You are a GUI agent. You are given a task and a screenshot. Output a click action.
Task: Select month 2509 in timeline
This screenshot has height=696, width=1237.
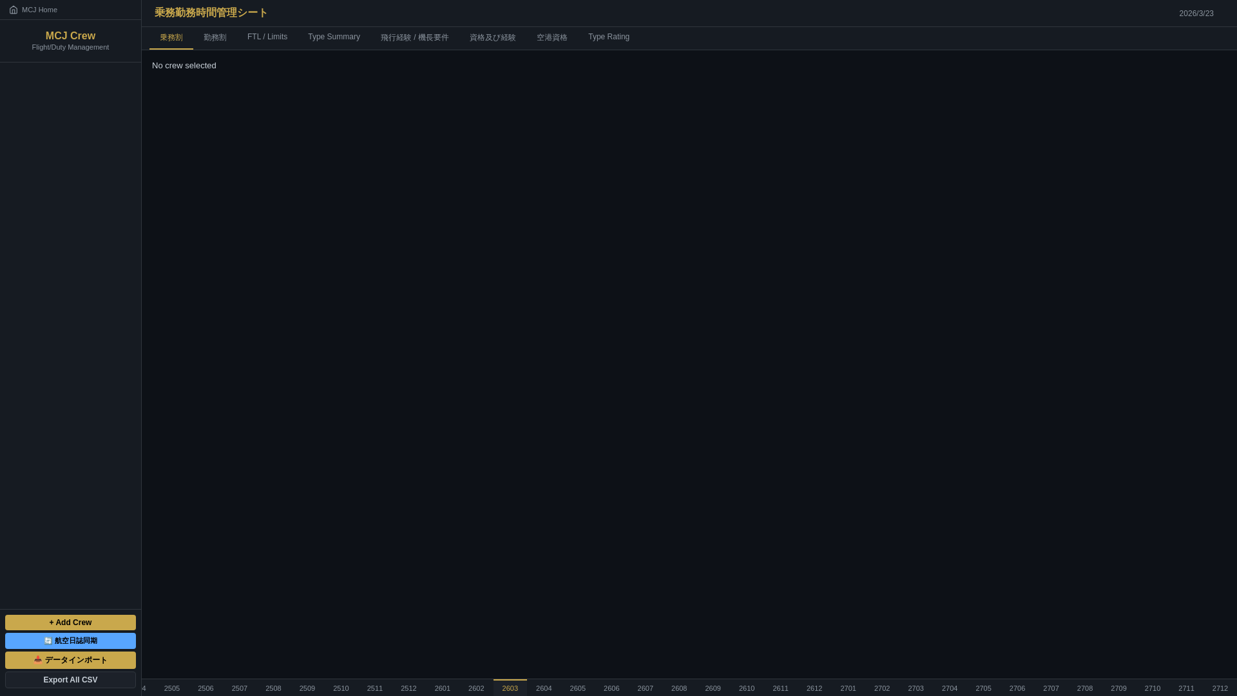(307, 688)
